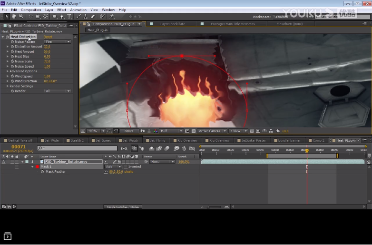Expand the Advanced Options group
The height and width of the screenshot is (245, 372).
pyautogui.click(x=8, y=71)
